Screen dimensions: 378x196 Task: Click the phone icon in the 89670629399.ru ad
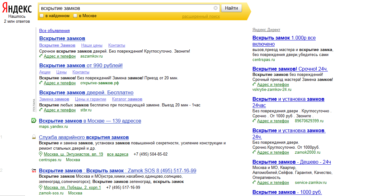(x=254, y=121)
